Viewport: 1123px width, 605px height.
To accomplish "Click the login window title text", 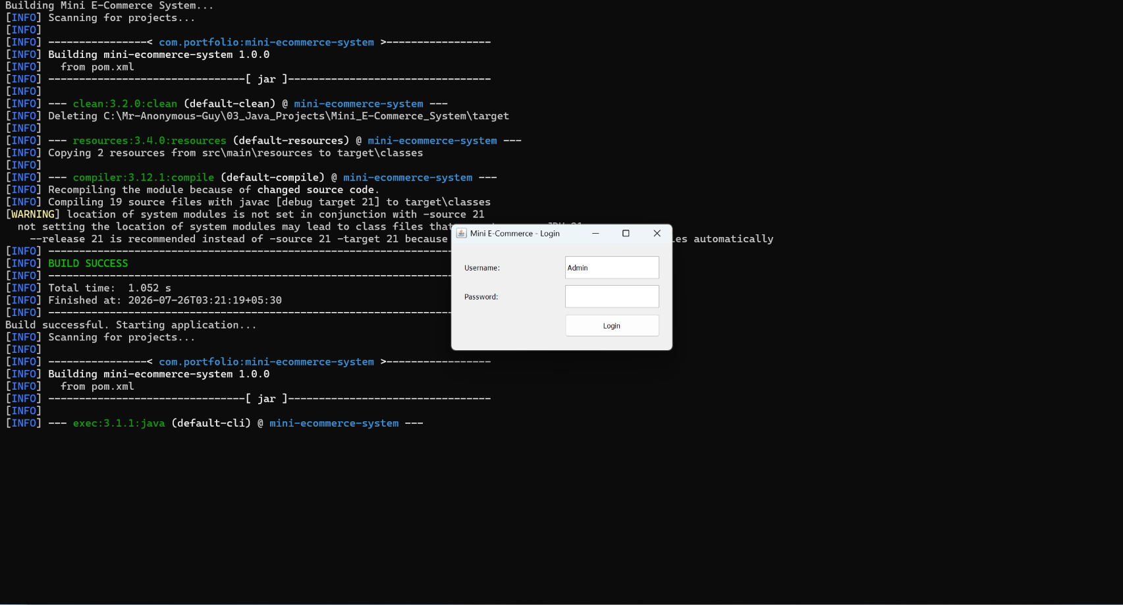I will coord(515,233).
